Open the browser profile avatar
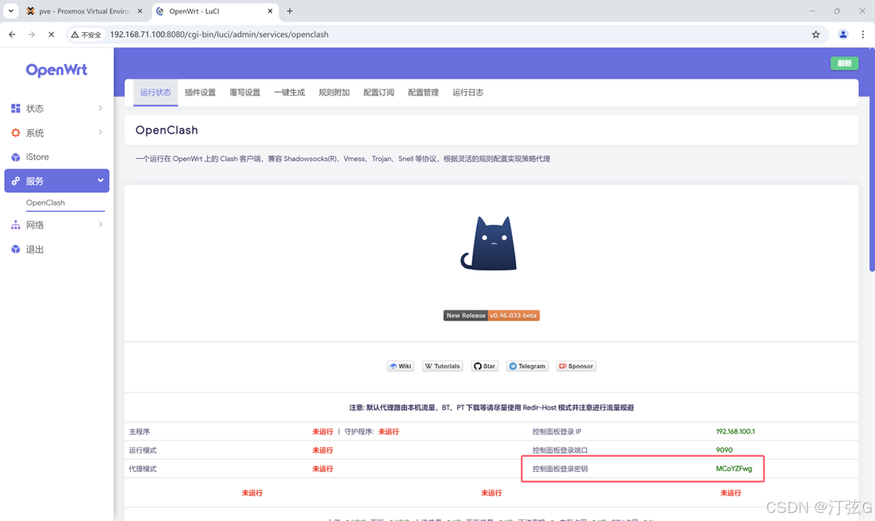The width and height of the screenshot is (875, 521). click(x=843, y=35)
